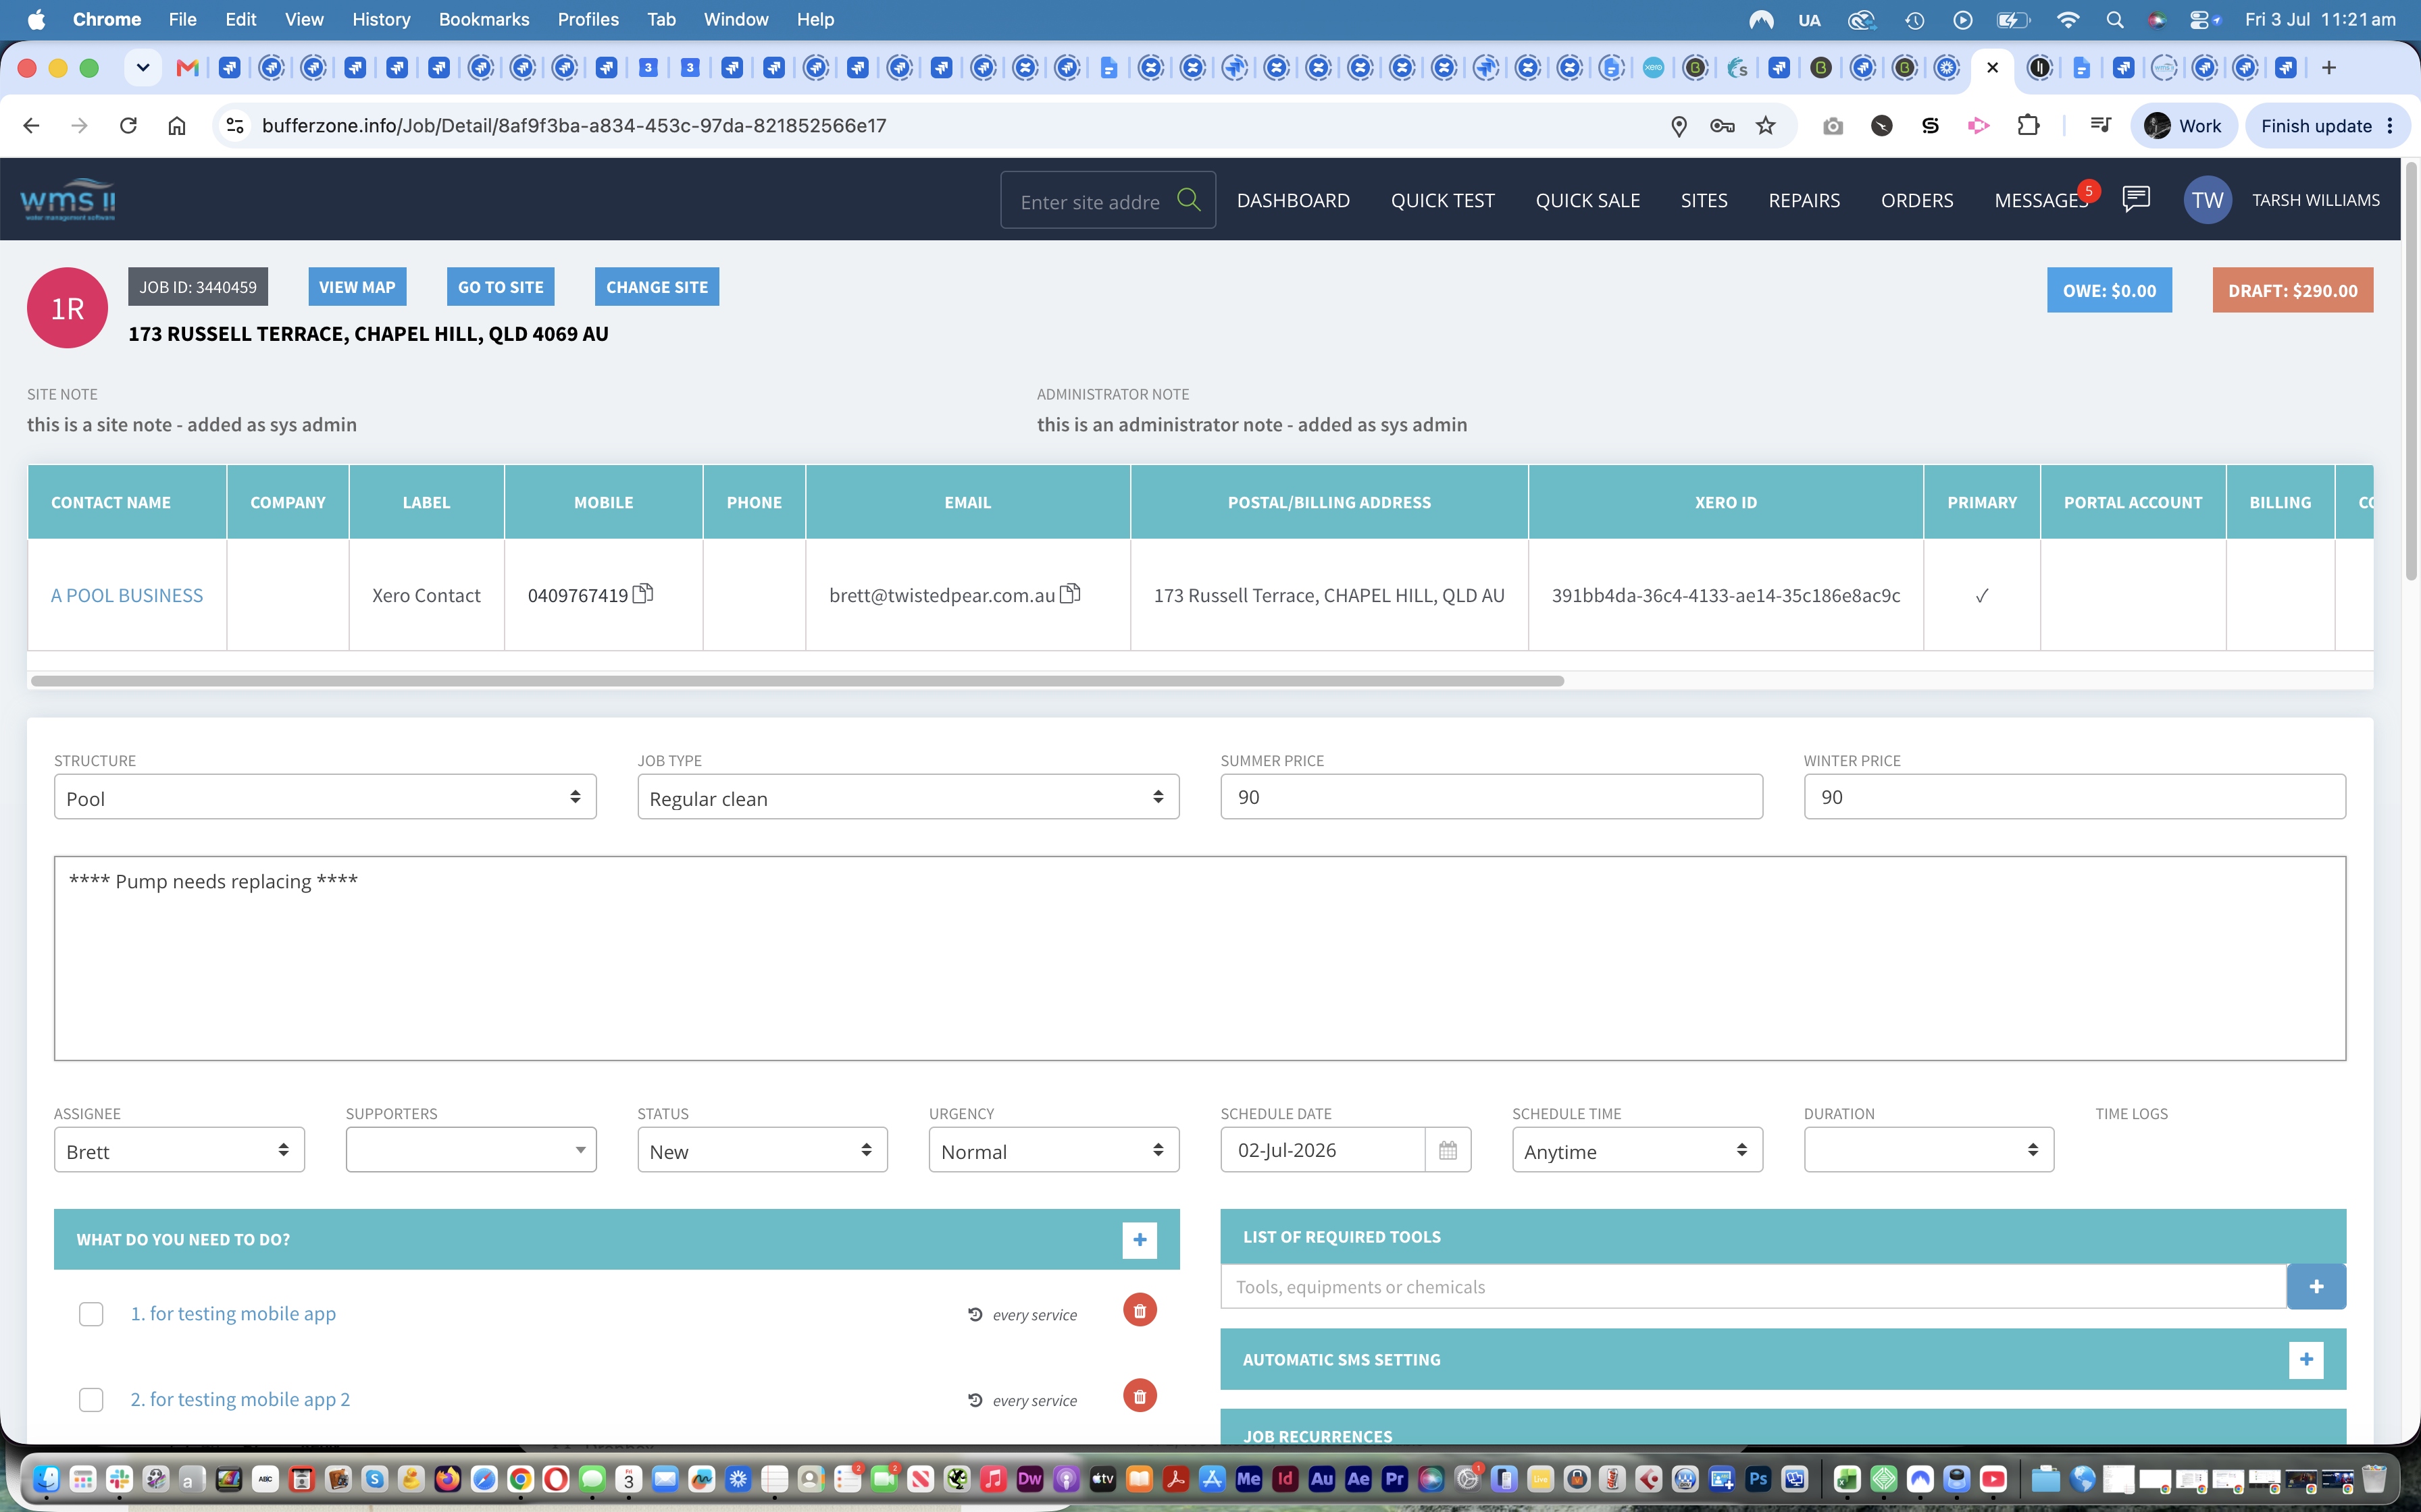Image resolution: width=2421 pixels, height=1512 pixels.
Task: Click the Summer Price field
Action: (x=1491, y=797)
